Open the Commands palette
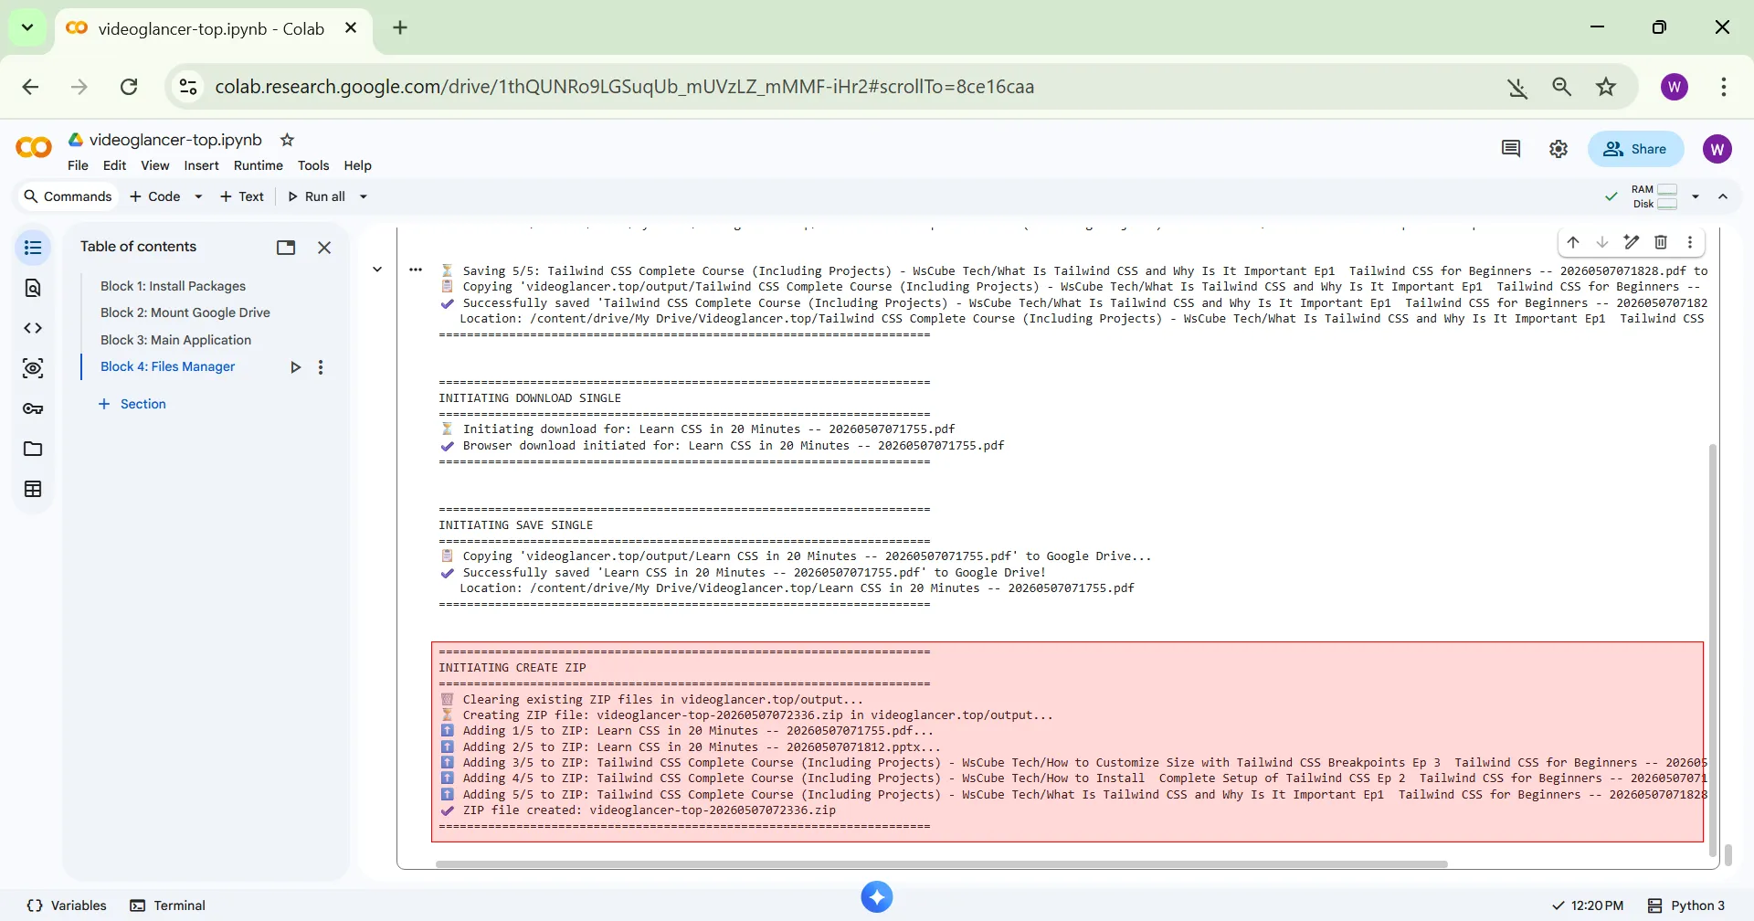Image resolution: width=1754 pixels, height=921 pixels. 68,196
